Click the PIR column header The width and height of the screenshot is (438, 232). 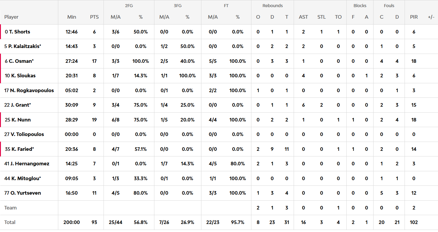pyautogui.click(x=414, y=17)
